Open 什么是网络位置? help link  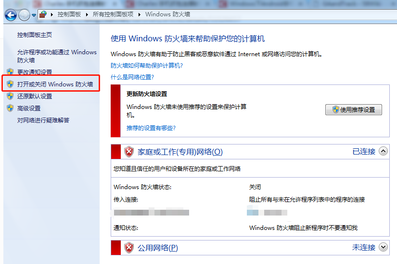coord(132,77)
